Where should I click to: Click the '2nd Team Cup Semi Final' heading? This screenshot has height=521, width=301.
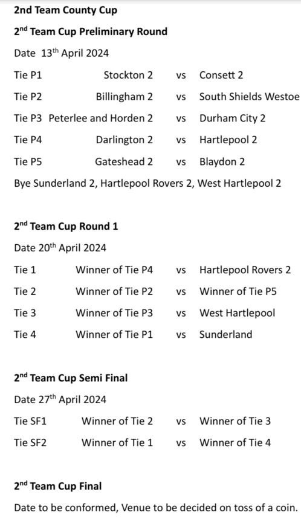71,378
